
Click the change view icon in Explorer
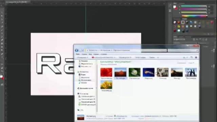point(184,57)
